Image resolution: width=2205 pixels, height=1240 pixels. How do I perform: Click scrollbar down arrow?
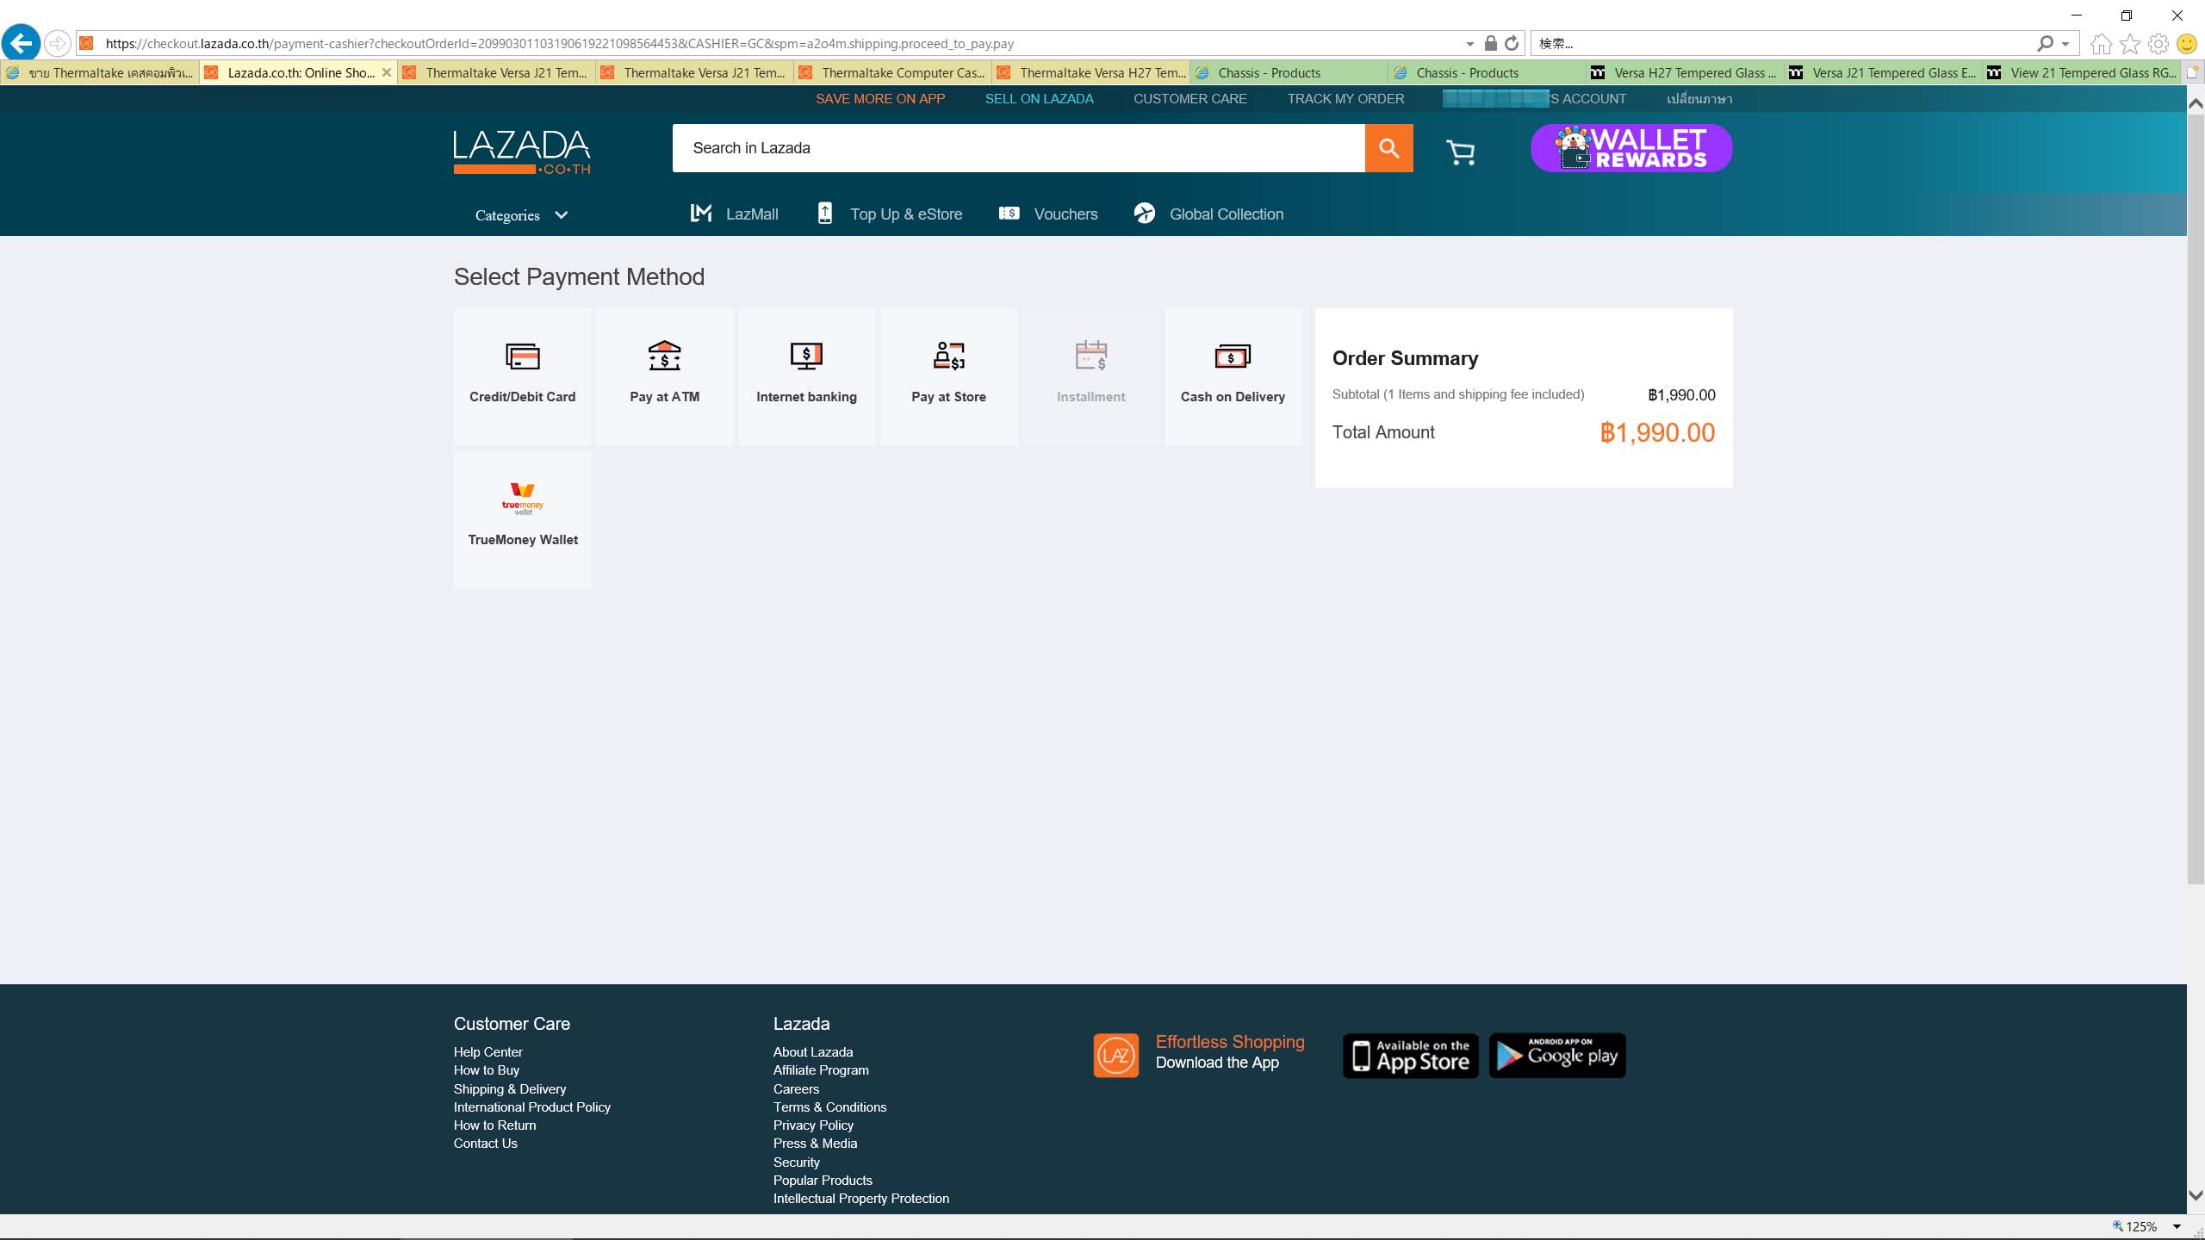tap(2196, 1195)
